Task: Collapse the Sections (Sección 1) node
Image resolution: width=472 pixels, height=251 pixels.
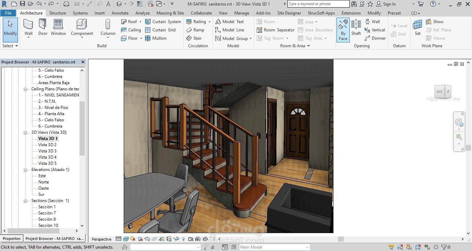Action: (25, 201)
